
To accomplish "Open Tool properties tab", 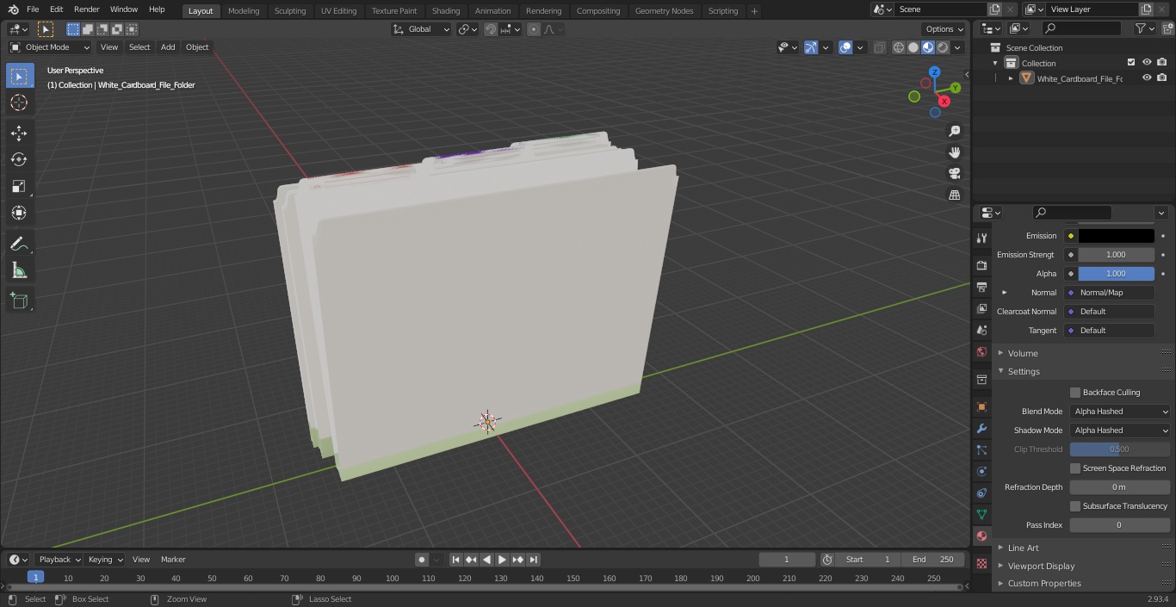I will (x=981, y=238).
